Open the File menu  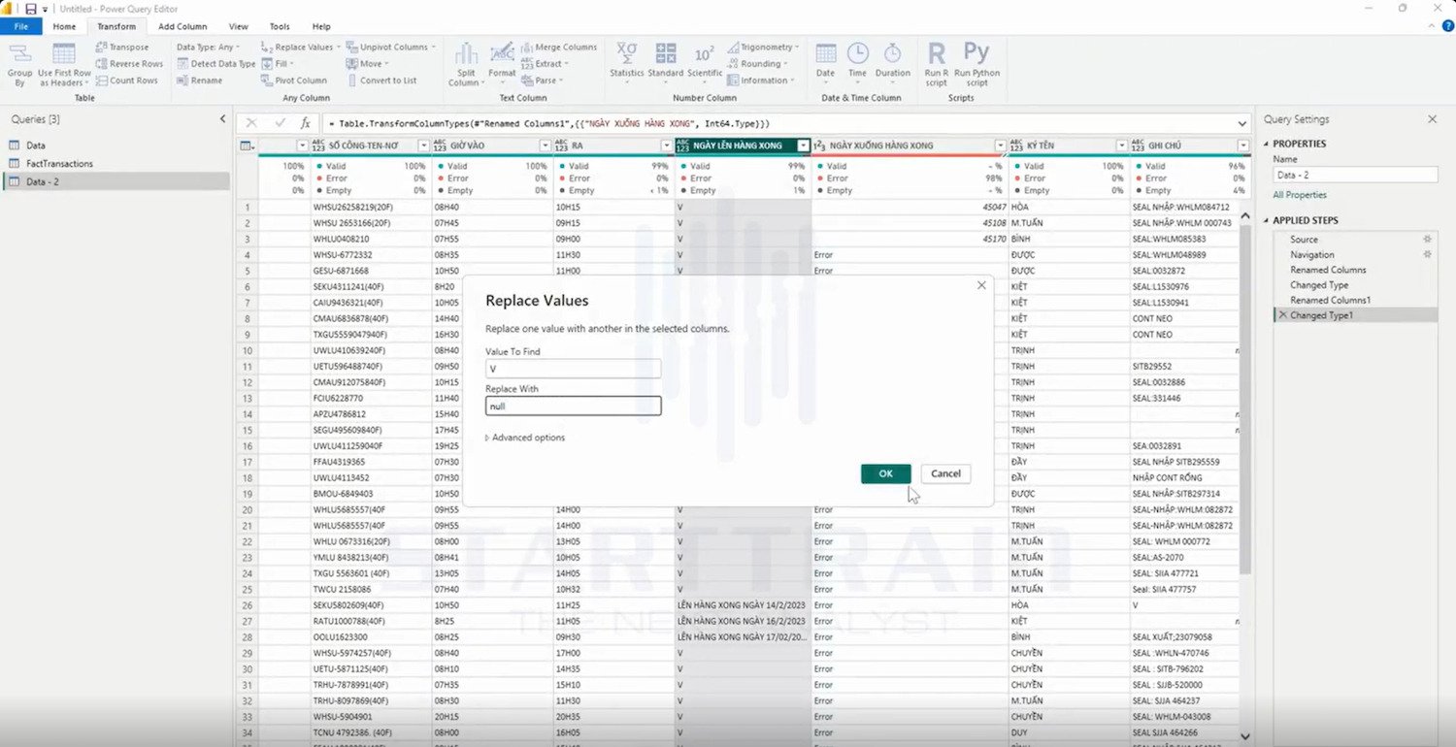20,26
